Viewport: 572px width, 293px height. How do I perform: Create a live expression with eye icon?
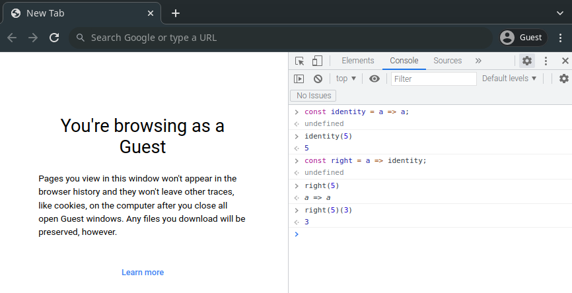coord(375,79)
